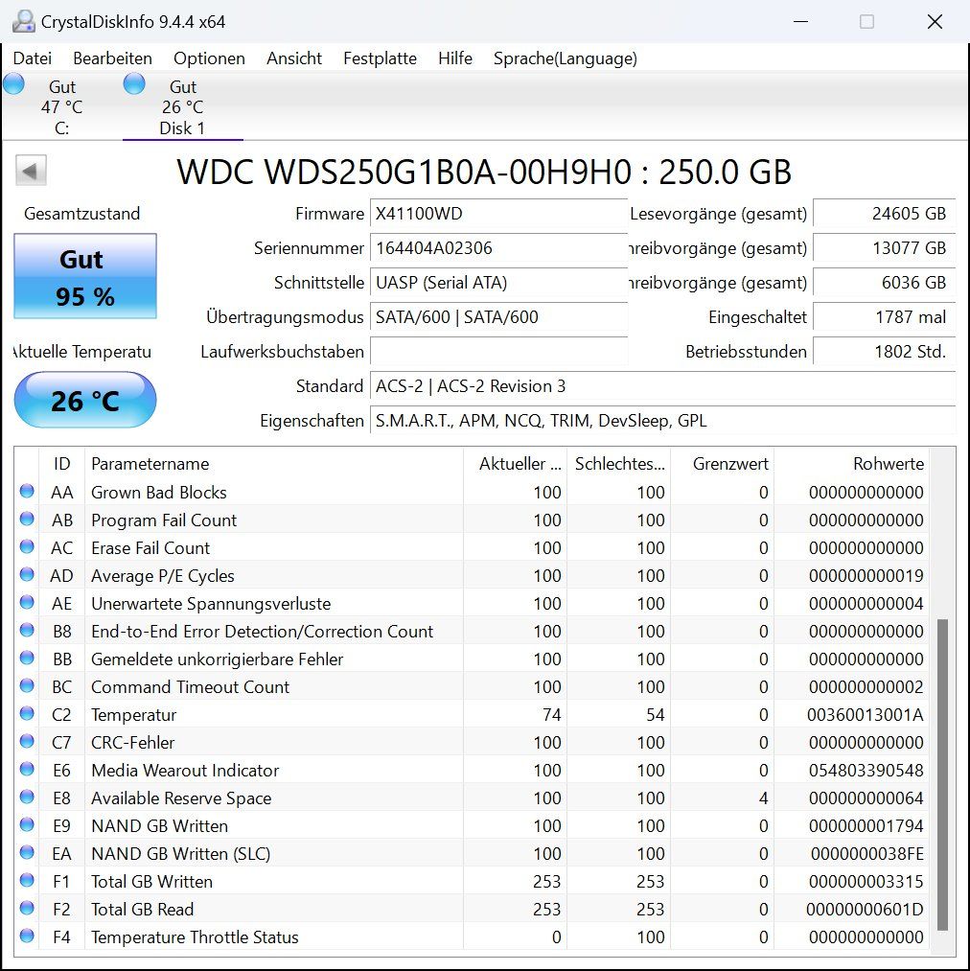The image size is (970, 971).
Task: Click the Seriennummer field 164404A02306
Action: tap(498, 248)
